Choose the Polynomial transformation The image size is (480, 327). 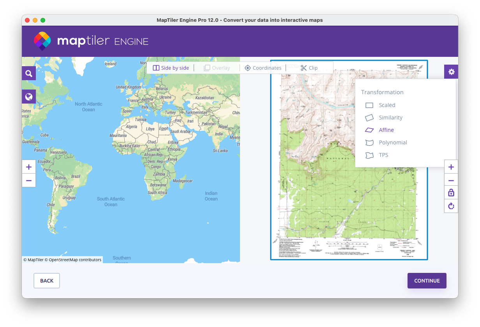click(393, 142)
